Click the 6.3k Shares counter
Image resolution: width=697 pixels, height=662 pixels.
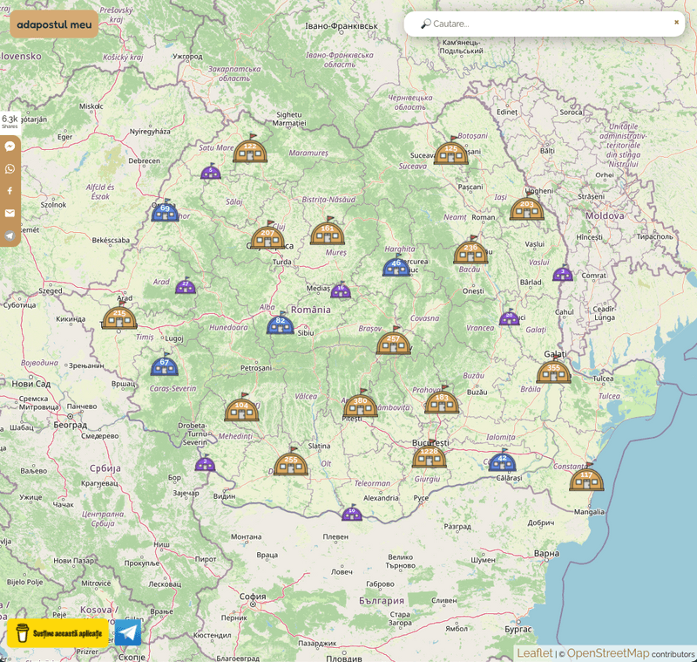(10, 120)
